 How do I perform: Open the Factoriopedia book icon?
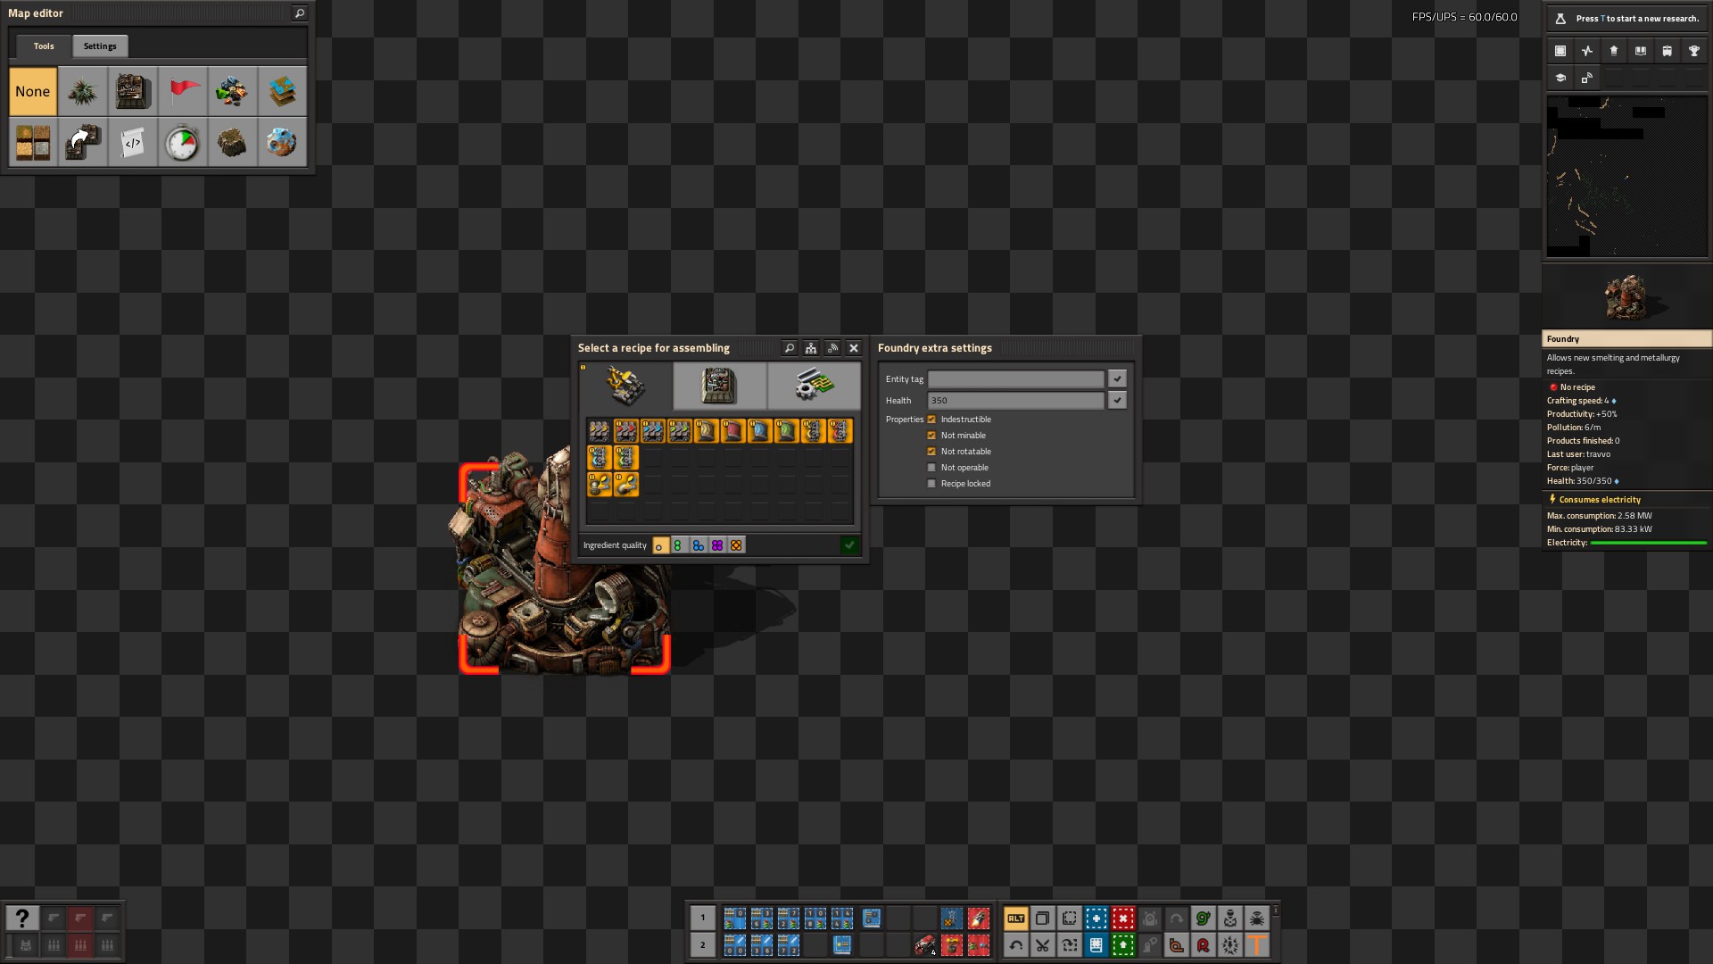tap(1641, 51)
